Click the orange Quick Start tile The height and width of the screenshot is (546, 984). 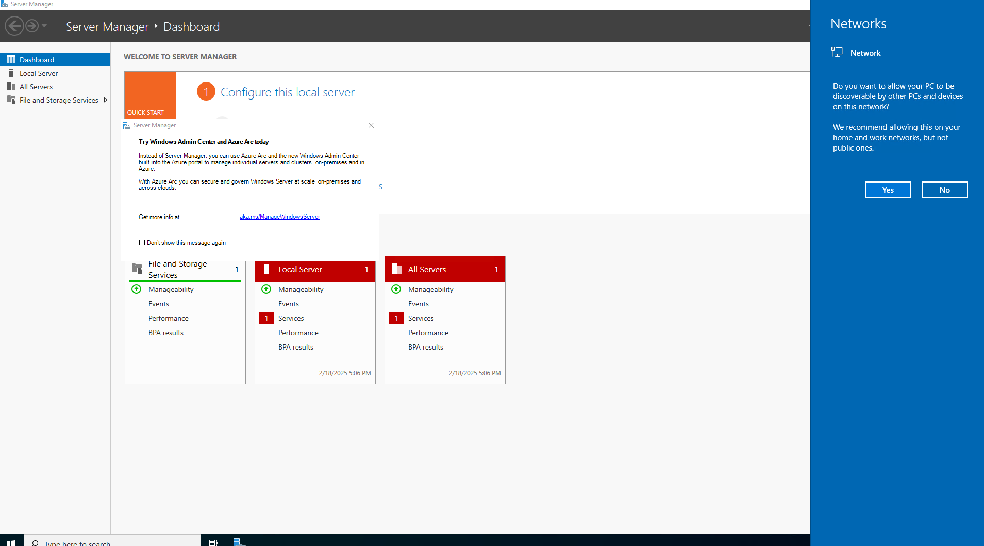150,95
